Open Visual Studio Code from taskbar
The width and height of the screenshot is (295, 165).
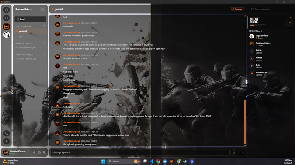152,161
